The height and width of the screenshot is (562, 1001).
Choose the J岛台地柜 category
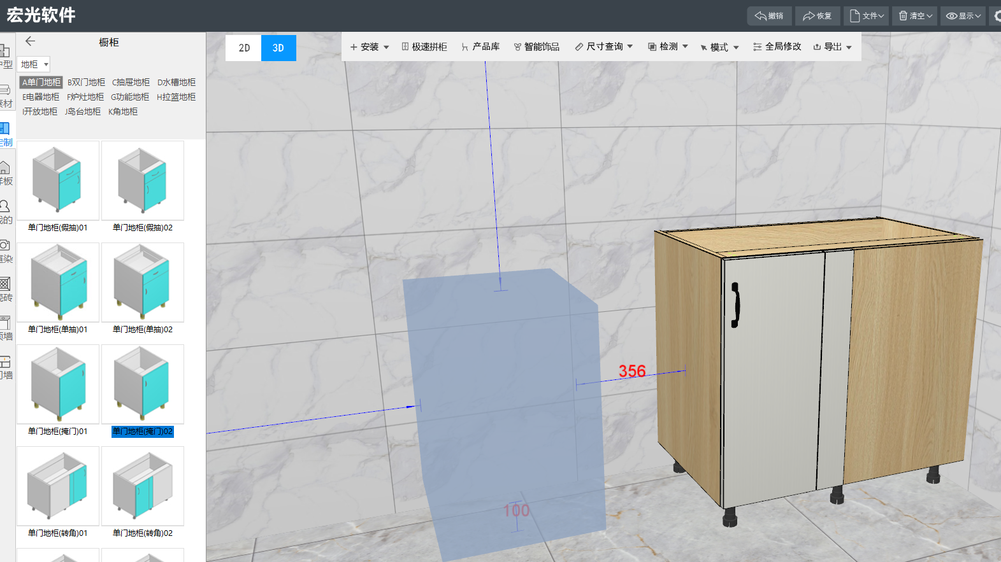click(x=83, y=111)
